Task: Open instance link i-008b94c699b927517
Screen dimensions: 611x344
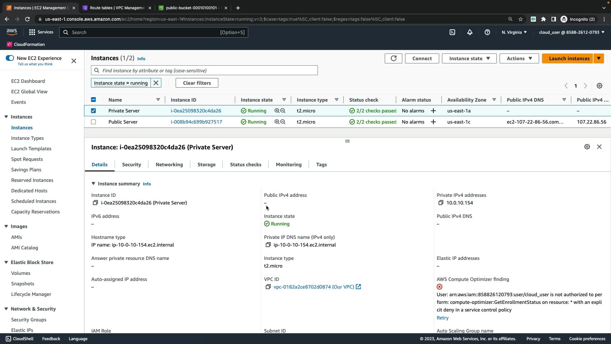Action: click(196, 122)
